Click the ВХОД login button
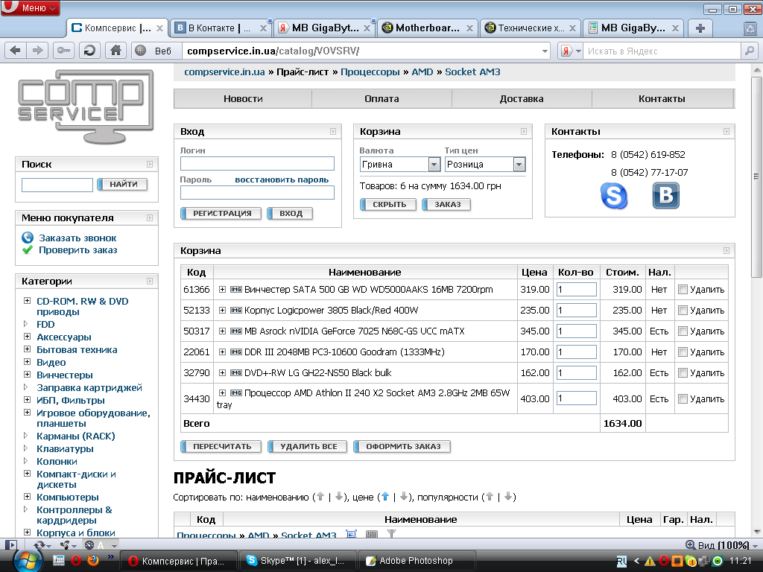Image resolution: width=763 pixels, height=572 pixels. coord(290,214)
